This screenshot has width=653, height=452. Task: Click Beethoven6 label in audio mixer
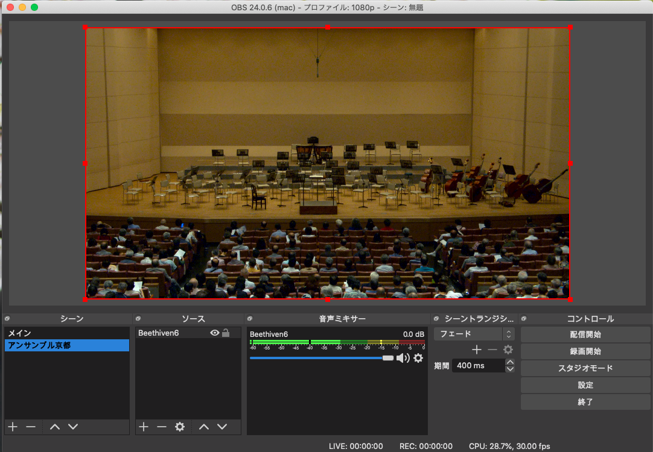click(269, 334)
